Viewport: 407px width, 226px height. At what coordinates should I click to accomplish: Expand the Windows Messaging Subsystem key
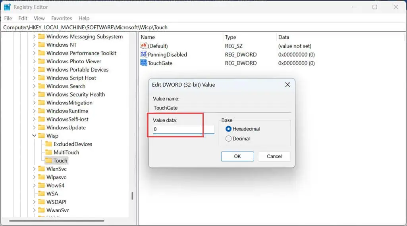coord(34,36)
